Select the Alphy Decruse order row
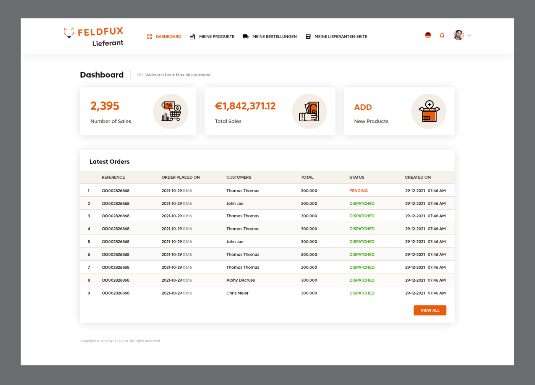 click(240, 280)
